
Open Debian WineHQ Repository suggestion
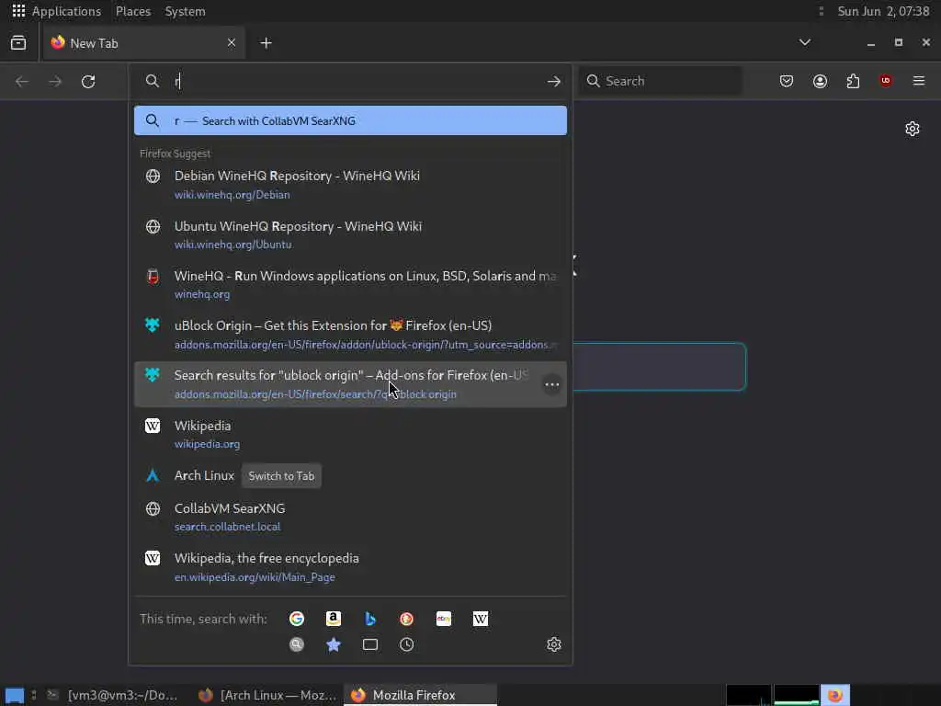[x=350, y=184]
